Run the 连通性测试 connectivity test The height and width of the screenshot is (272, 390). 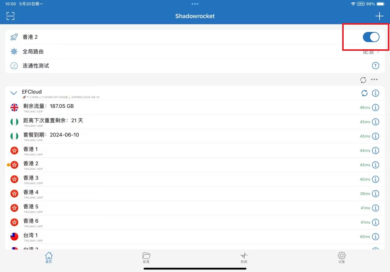pyautogui.click(x=36, y=66)
